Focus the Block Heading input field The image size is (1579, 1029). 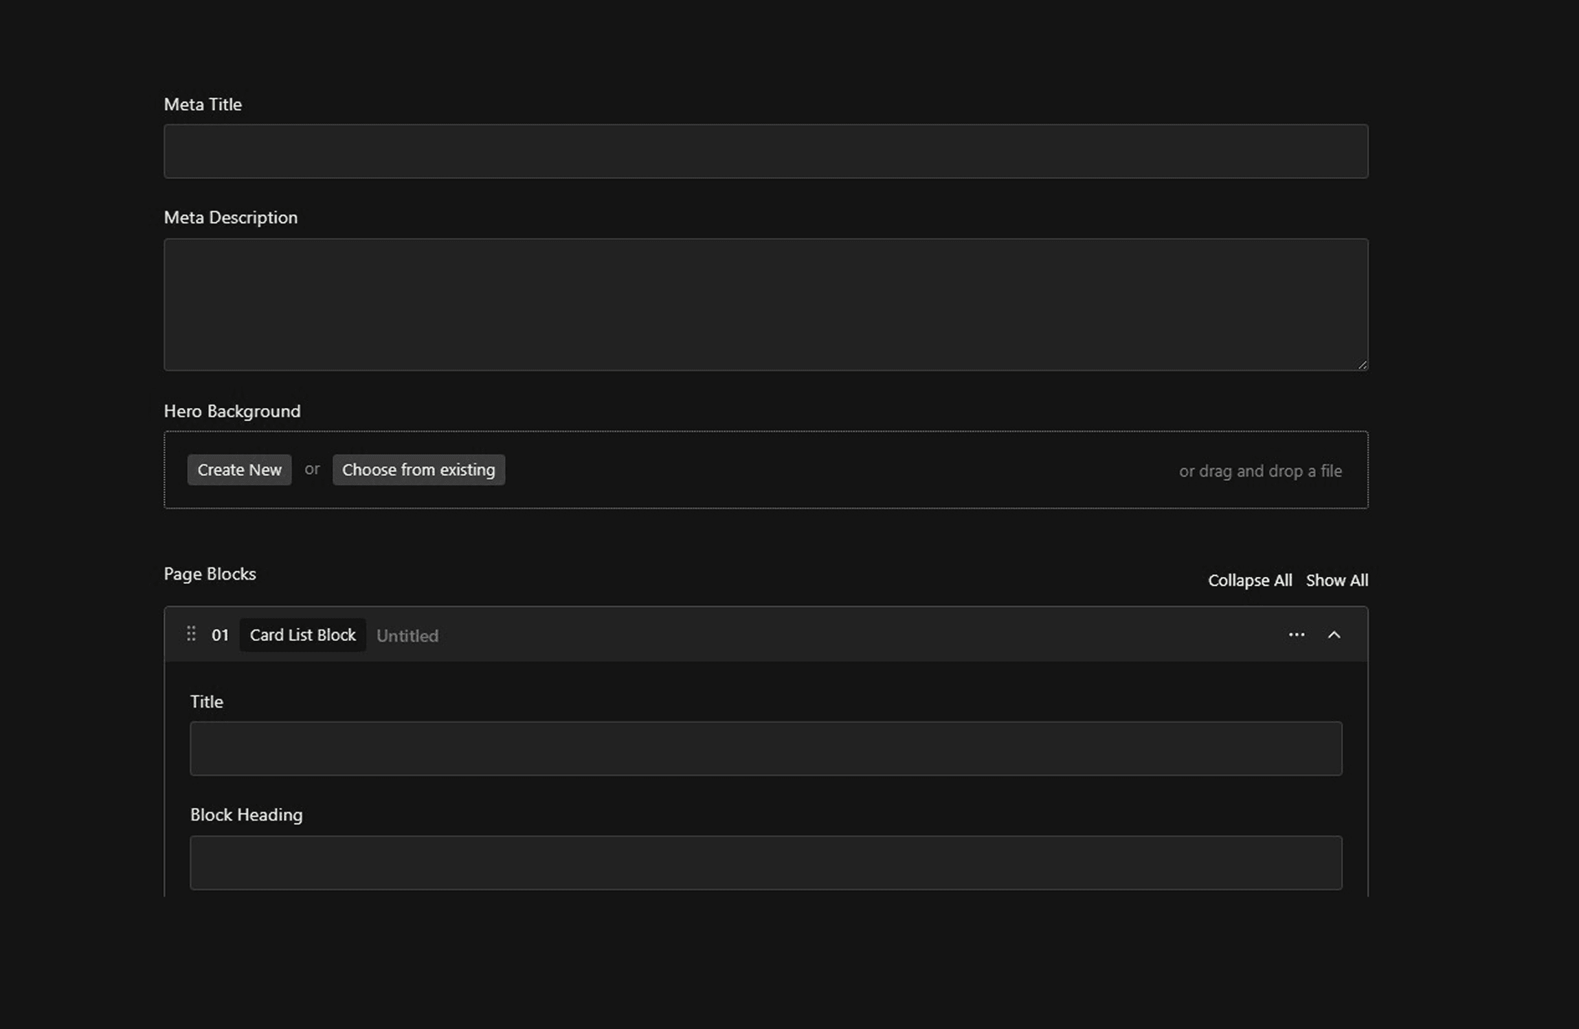point(765,862)
